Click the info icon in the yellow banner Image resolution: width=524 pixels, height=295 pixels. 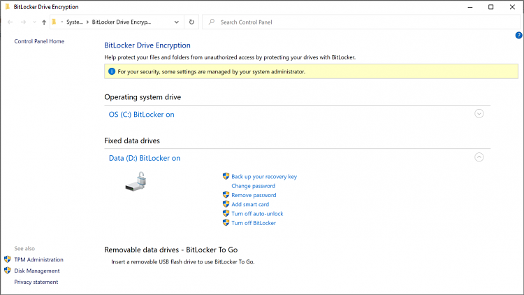pyautogui.click(x=112, y=71)
